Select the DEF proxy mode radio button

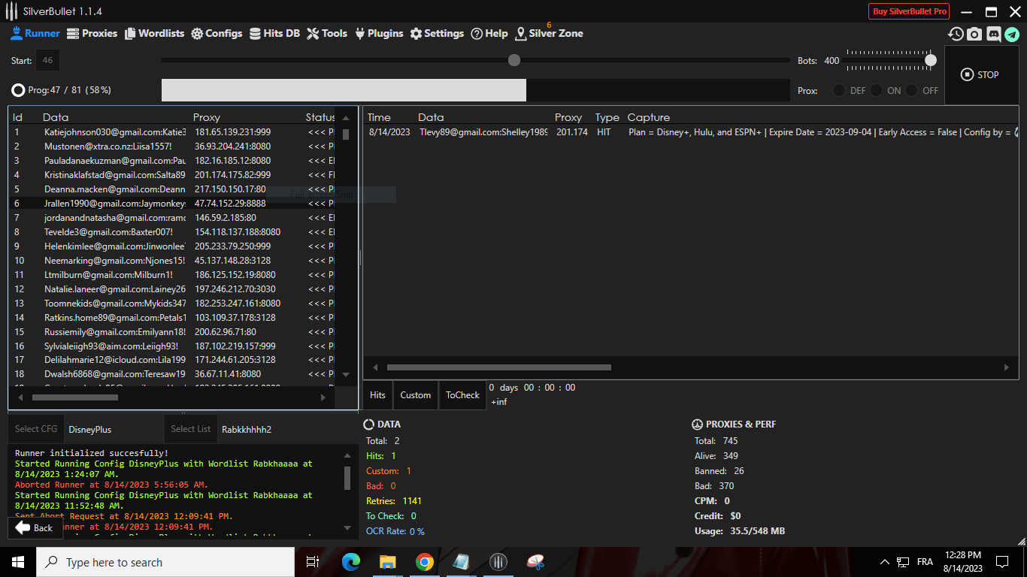839,90
